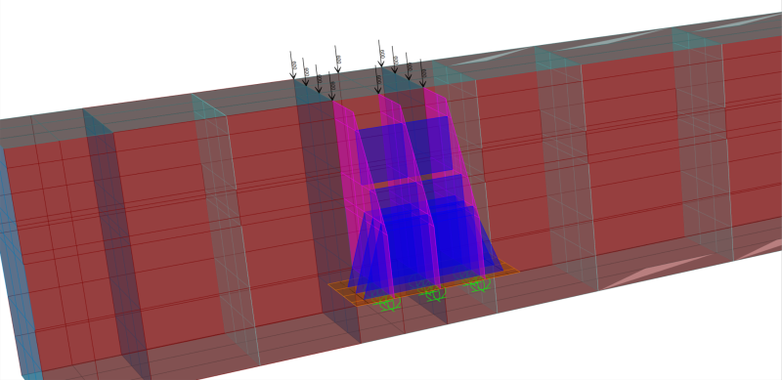Select the upper-left blue stiffener panel
This screenshot has height=380, width=782.
(x=382, y=154)
